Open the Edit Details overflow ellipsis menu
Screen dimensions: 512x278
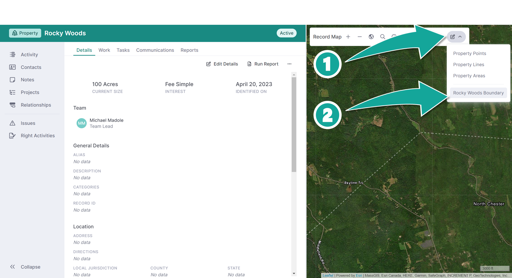(289, 64)
